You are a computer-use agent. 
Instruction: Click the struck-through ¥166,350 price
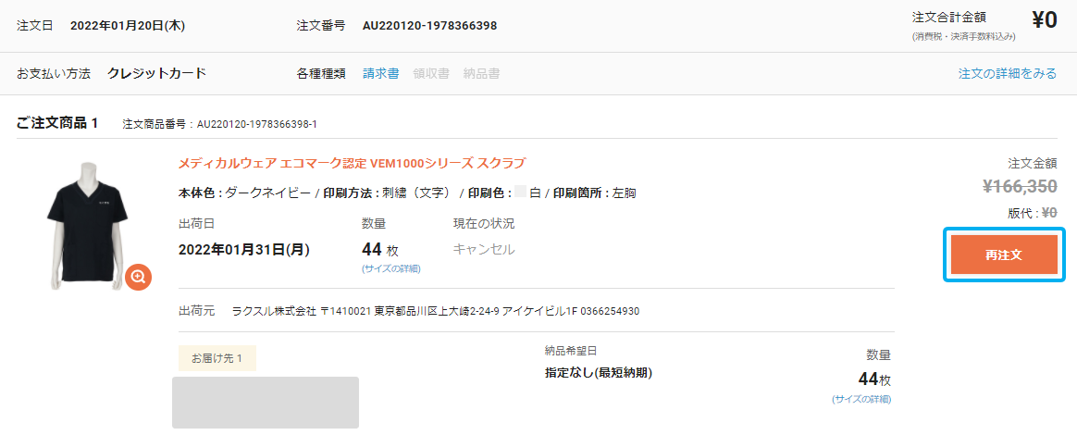1017,186
